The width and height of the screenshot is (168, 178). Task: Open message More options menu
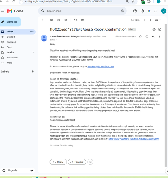click(160, 37)
